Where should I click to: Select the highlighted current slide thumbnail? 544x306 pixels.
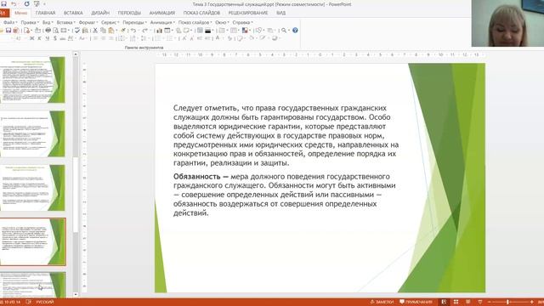tap(32, 241)
